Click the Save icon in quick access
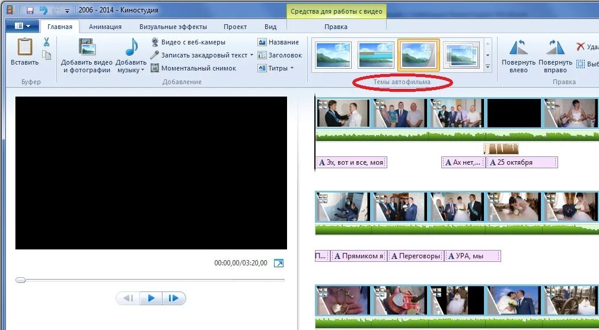599x330 pixels. 30,10
